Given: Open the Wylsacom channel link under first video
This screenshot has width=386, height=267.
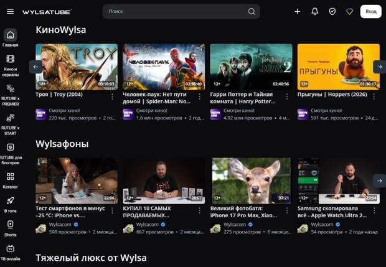Looking at the screenshot, I should [60, 224].
